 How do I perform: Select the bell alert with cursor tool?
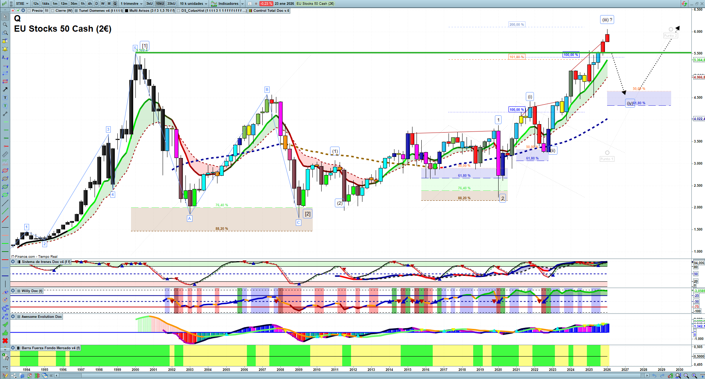[x=5, y=41]
